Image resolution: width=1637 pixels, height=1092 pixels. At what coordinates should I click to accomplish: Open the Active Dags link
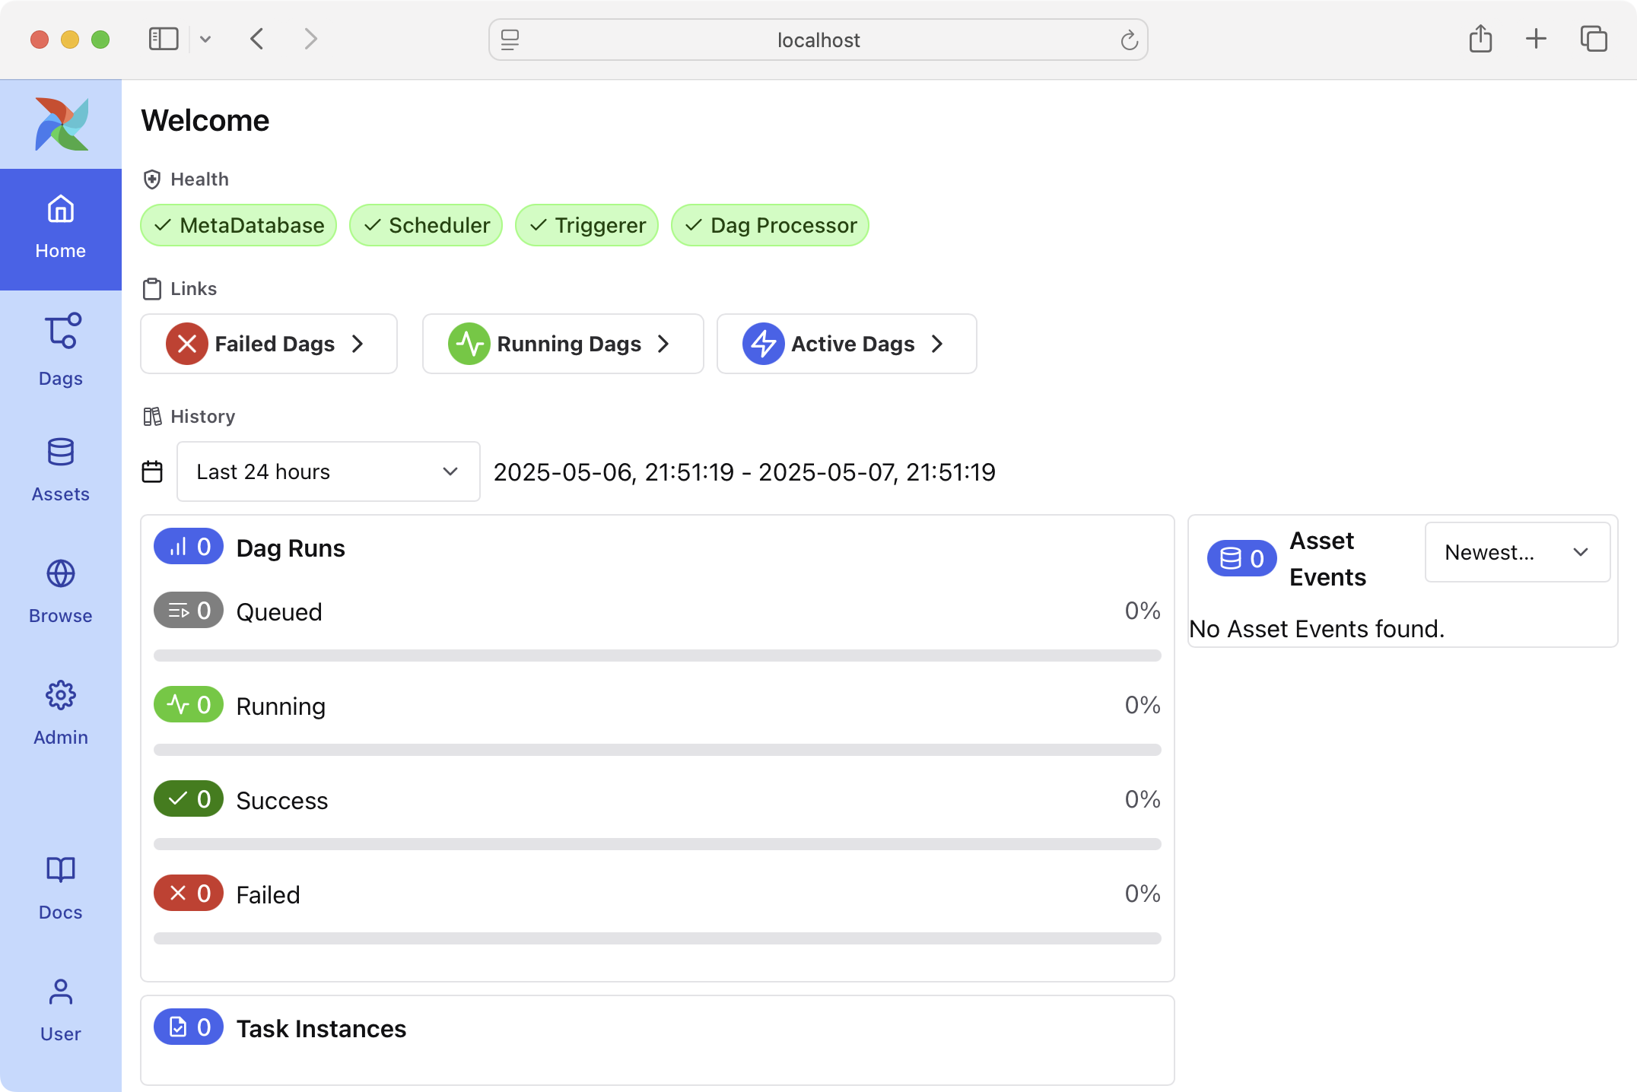(x=846, y=344)
